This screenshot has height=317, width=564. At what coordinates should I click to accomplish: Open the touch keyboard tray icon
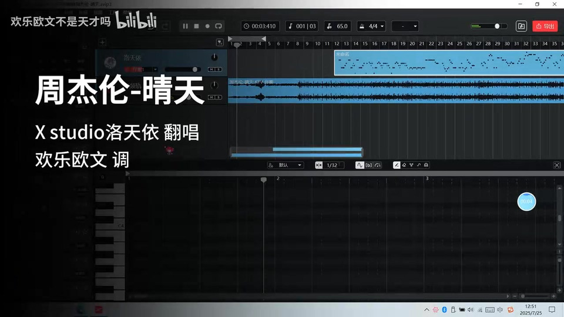tap(489, 309)
